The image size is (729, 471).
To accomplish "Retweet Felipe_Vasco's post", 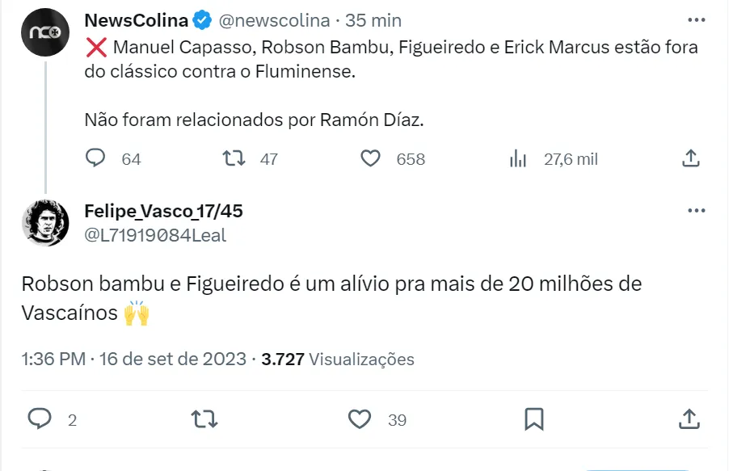I will click(203, 418).
